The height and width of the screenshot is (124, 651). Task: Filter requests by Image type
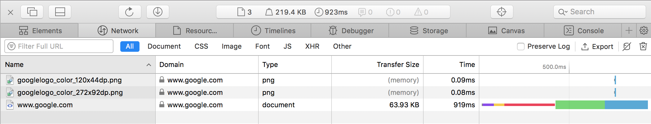(x=232, y=46)
